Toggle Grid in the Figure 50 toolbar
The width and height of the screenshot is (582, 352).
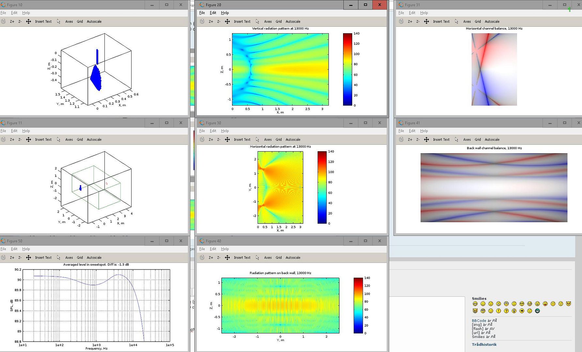[80, 257]
